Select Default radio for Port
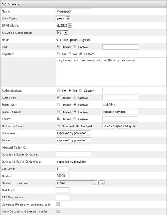Image resolution: width=167 pixels, height=215 pixels. 58,47
